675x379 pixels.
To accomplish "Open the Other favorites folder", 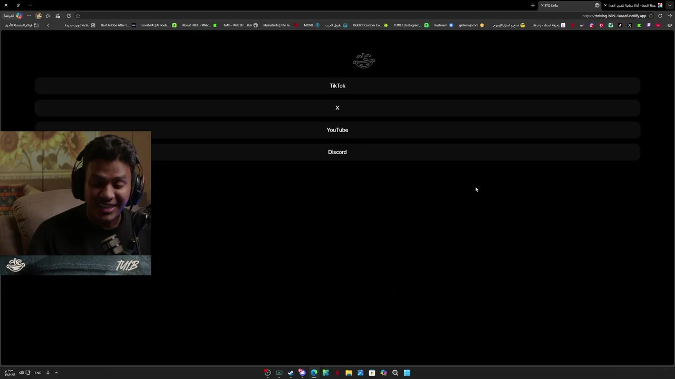I will click(x=21, y=25).
